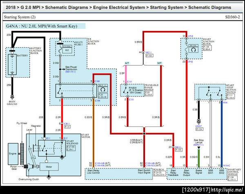This screenshot has height=194, width=245.
Task: Click the battery symbol
Action: coord(12,65)
